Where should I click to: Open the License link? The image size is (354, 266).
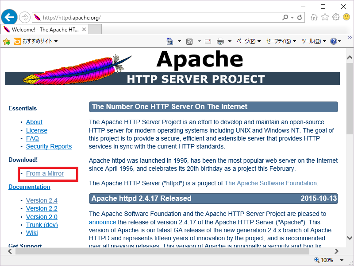pyautogui.click(x=37, y=130)
